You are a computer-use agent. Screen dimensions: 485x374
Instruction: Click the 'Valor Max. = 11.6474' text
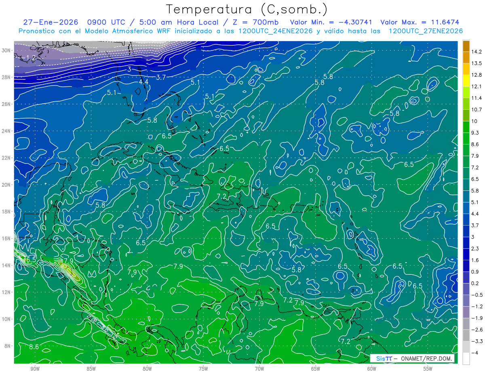[420, 23]
